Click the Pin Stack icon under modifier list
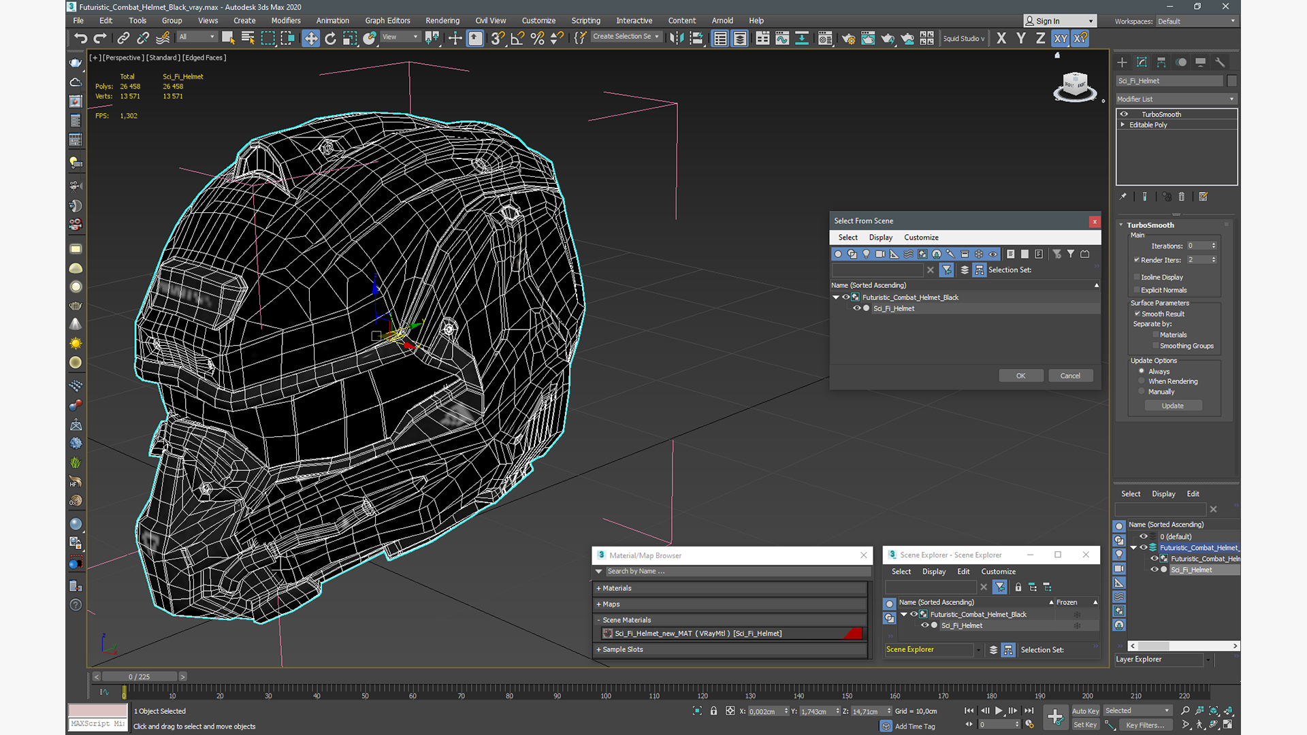Image resolution: width=1307 pixels, height=735 pixels. (x=1123, y=197)
